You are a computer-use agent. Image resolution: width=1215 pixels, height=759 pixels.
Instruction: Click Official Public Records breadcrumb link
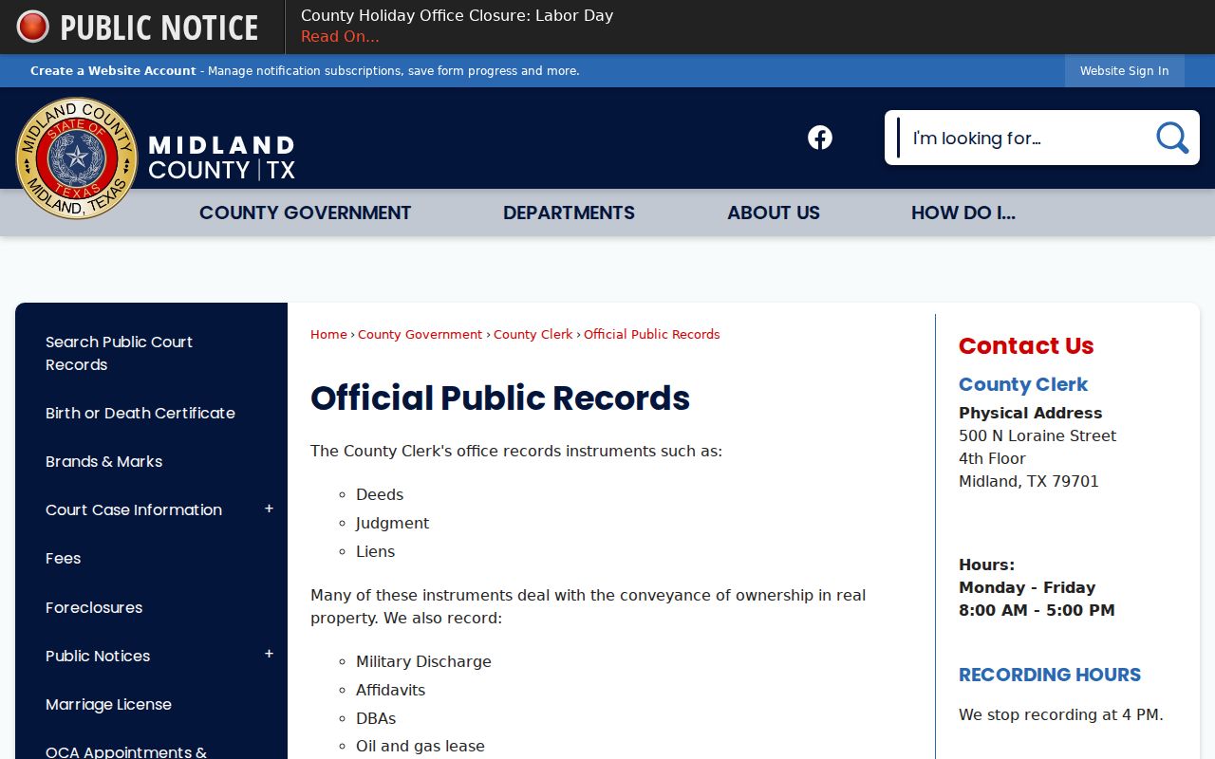pyautogui.click(x=651, y=334)
